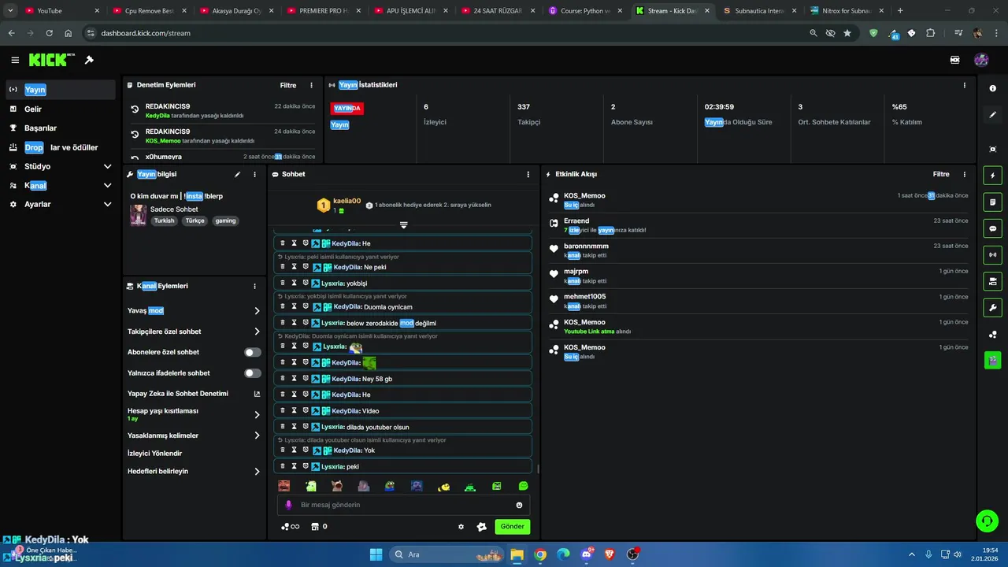Viewport: 1008px width, 567px height.
Task: Click the gaming tag in stream info
Action: [x=225, y=220]
